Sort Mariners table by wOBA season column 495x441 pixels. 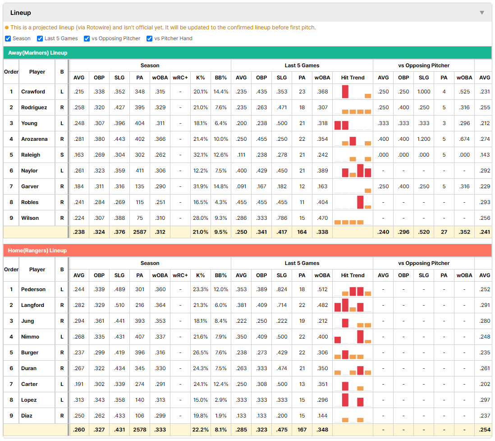coord(160,78)
